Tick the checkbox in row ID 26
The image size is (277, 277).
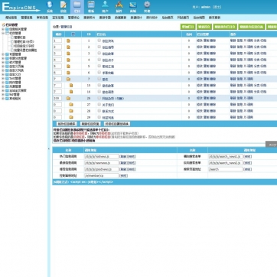[99, 98]
